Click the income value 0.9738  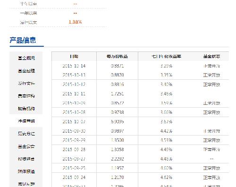117,112
